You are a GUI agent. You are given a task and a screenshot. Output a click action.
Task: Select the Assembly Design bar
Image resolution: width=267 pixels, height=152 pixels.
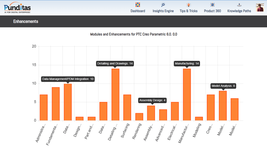[151, 113]
